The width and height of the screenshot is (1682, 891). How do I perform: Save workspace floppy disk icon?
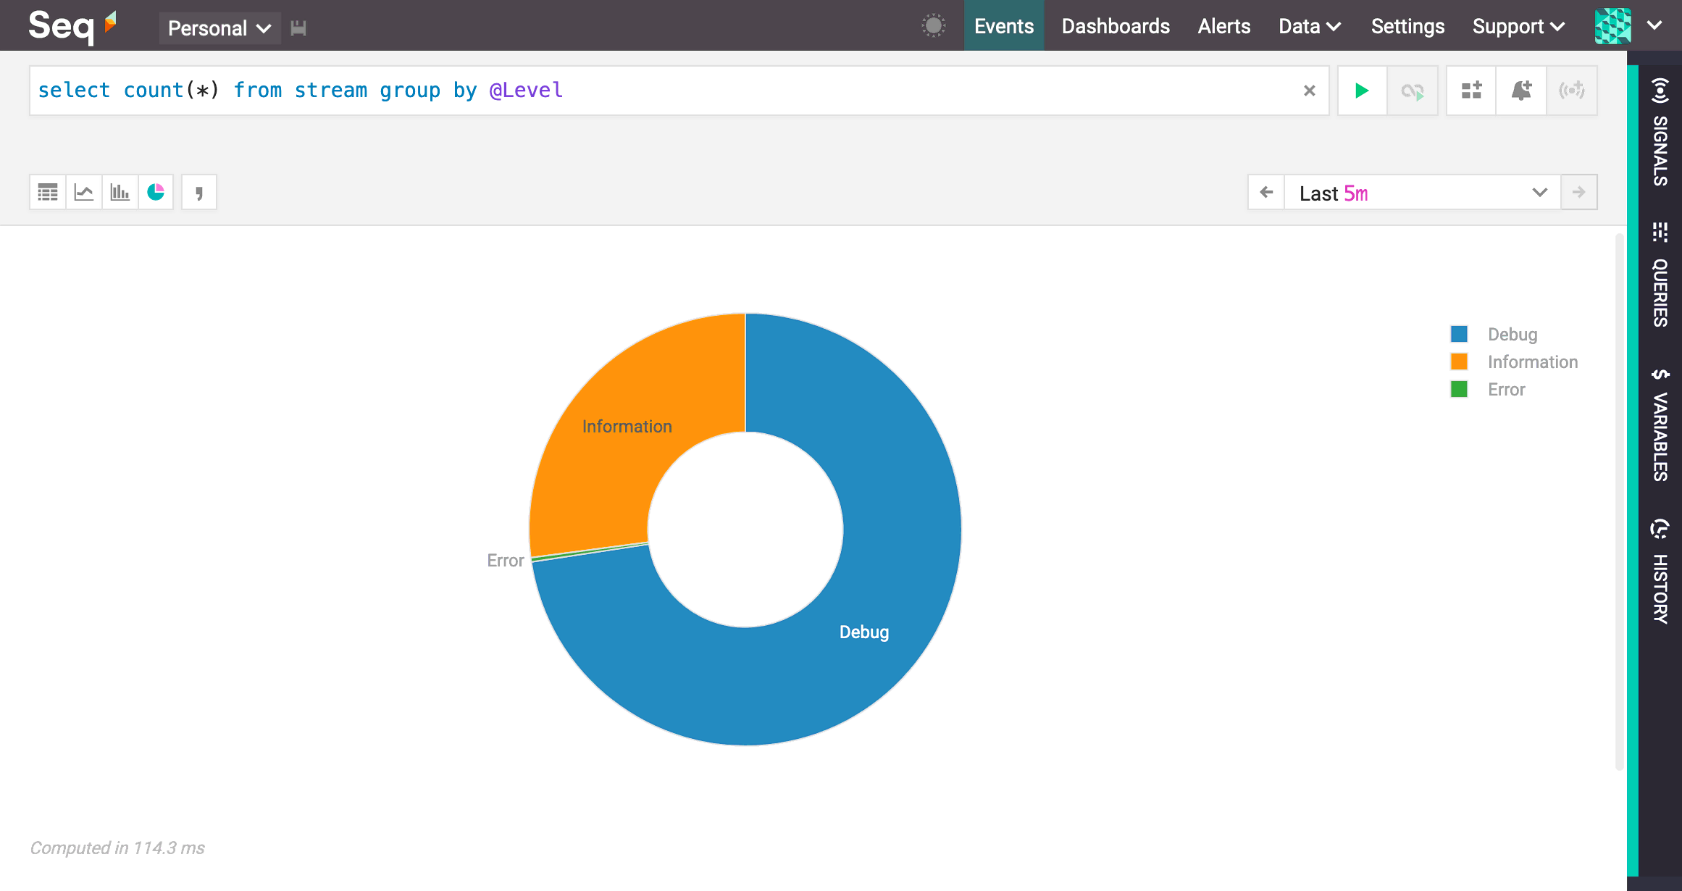click(x=298, y=28)
